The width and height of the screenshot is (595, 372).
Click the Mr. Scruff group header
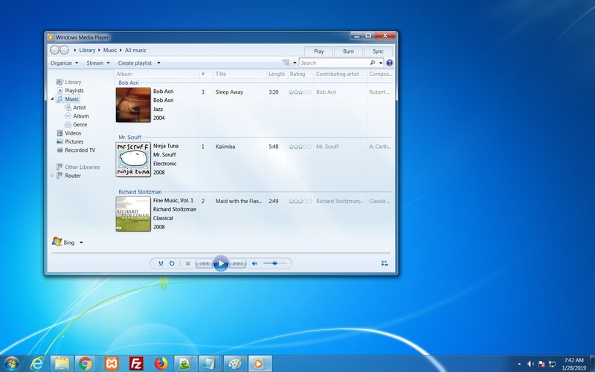129,138
